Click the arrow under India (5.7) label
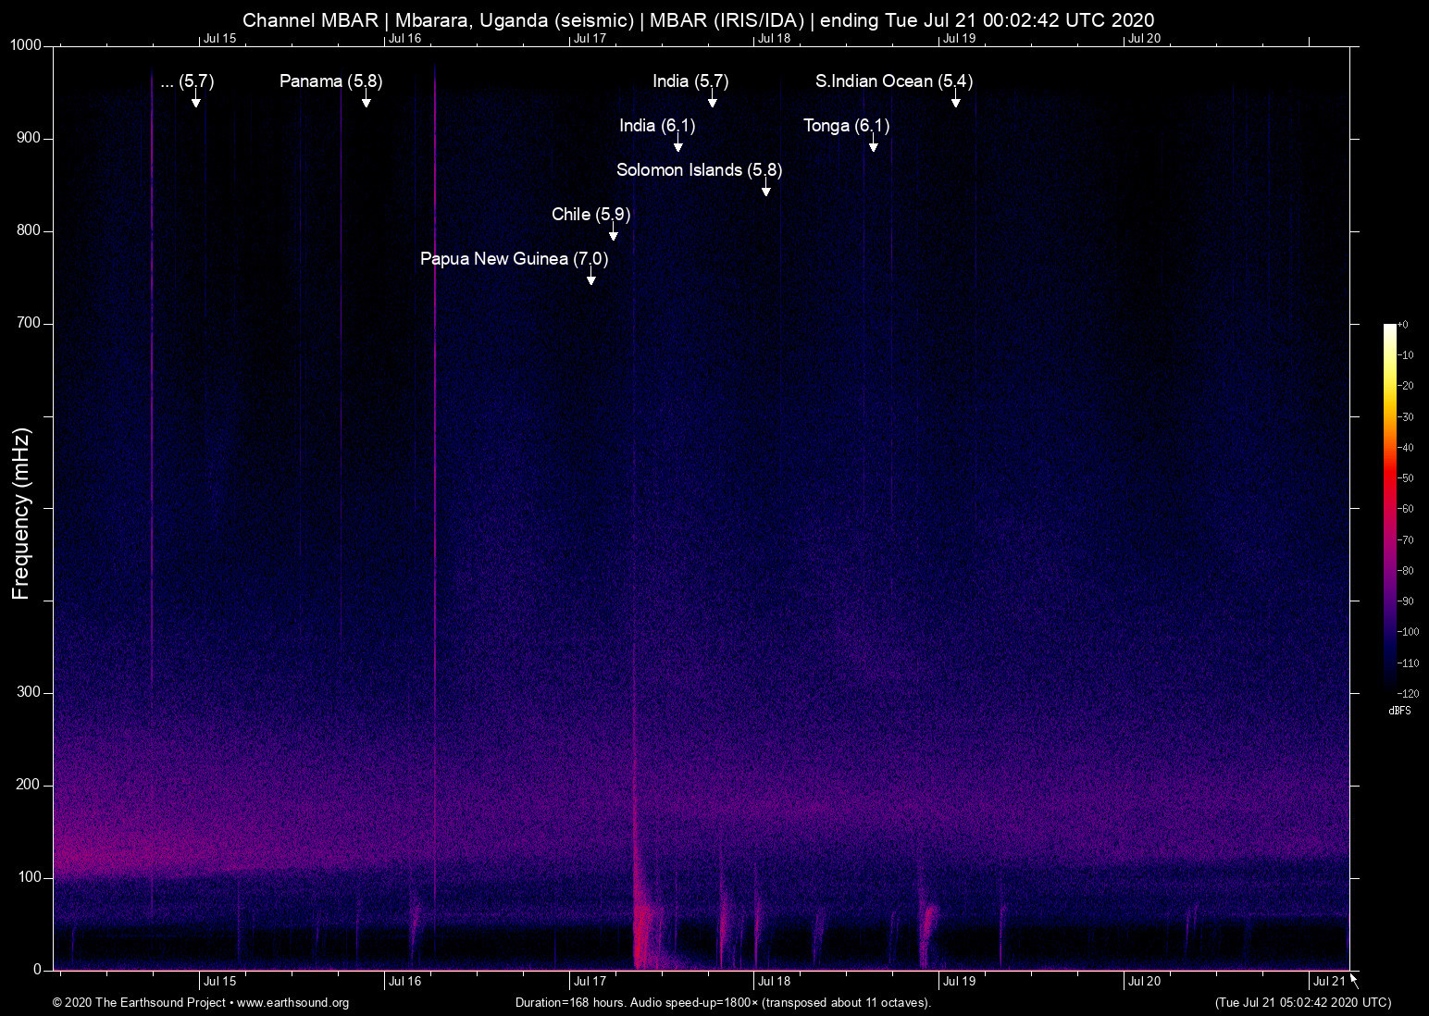Screen dimensions: 1429x1016 [x=712, y=100]
